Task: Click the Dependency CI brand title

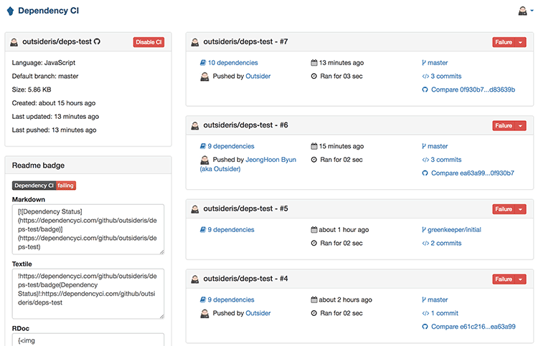Action: 48,11
